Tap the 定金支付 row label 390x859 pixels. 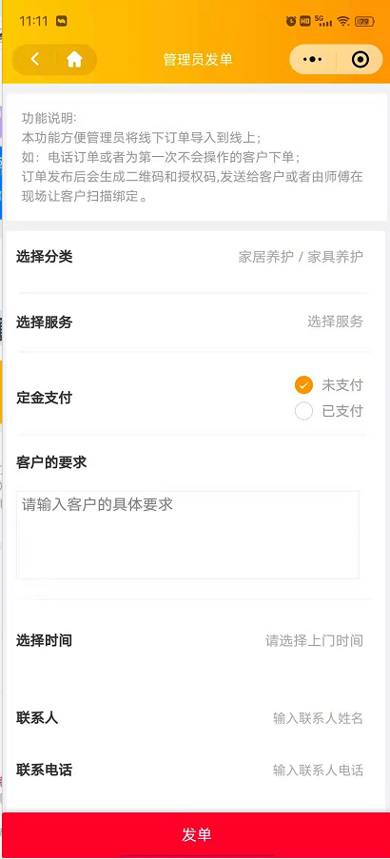click(x=45, y=399)
